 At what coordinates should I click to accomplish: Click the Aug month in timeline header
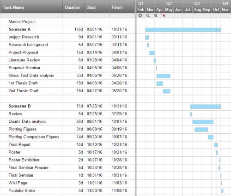[197, 10]
